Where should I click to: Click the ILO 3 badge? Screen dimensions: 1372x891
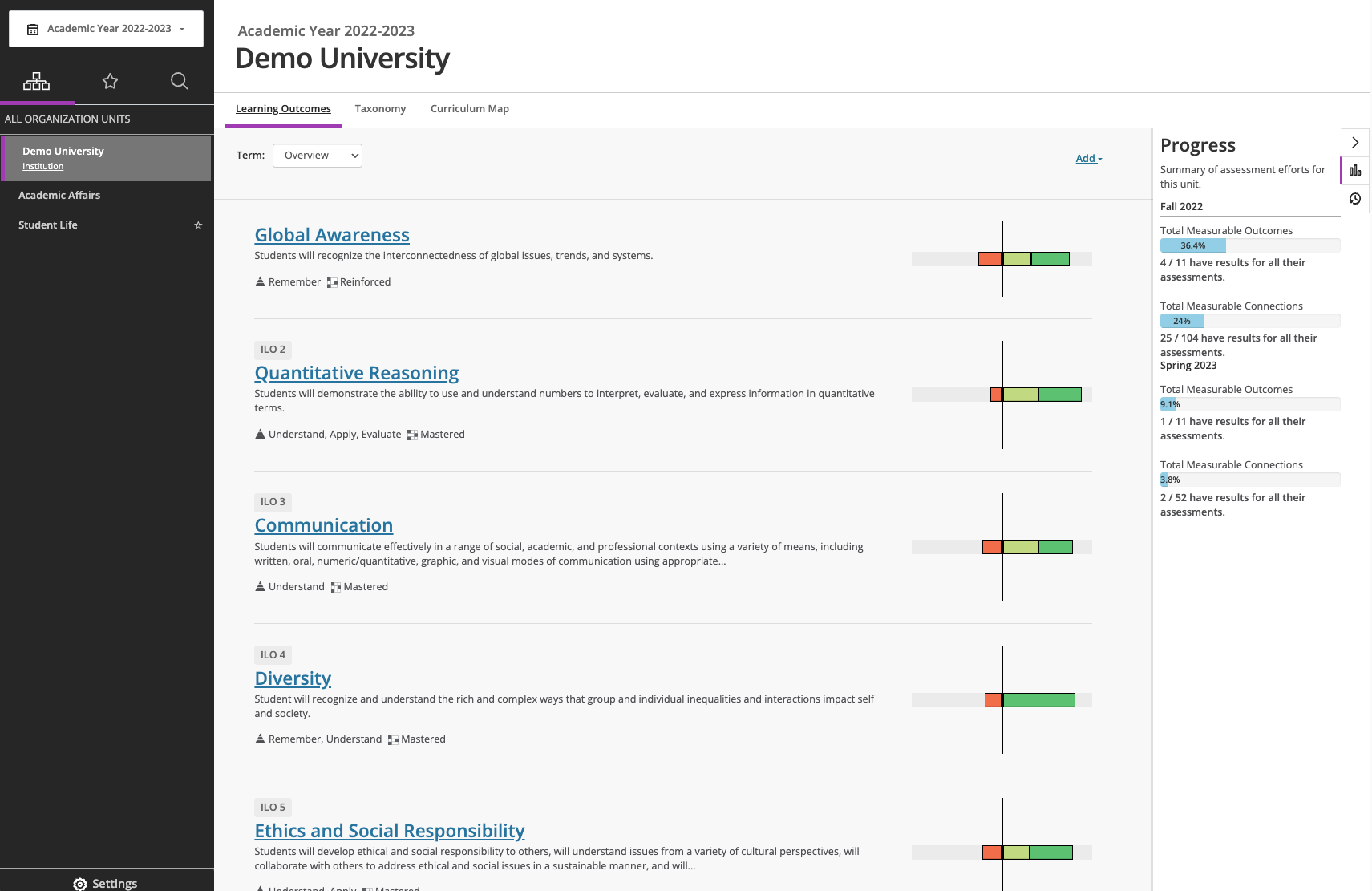[273, 502]
